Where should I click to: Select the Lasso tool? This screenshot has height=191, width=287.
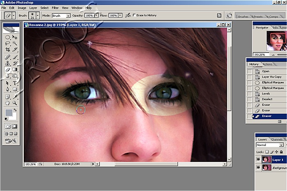(7, 43)
